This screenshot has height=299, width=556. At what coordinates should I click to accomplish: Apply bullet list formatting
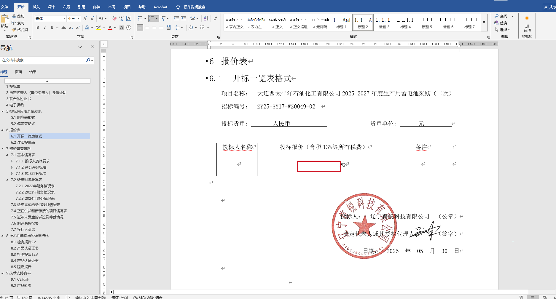140,19
